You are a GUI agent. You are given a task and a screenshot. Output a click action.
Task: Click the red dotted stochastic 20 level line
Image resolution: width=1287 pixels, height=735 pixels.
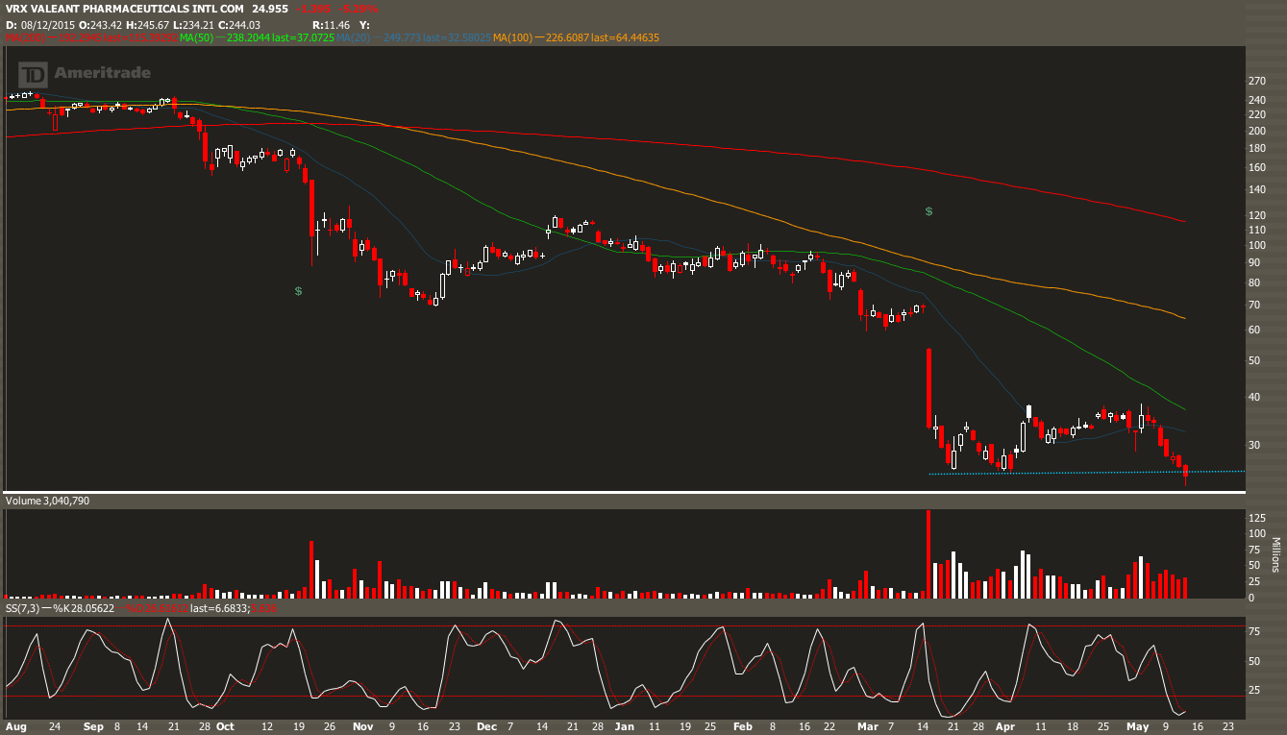tap(624, 696)
